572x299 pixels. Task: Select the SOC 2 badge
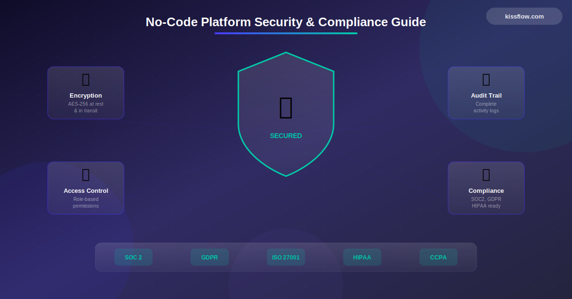pos(133,257)
